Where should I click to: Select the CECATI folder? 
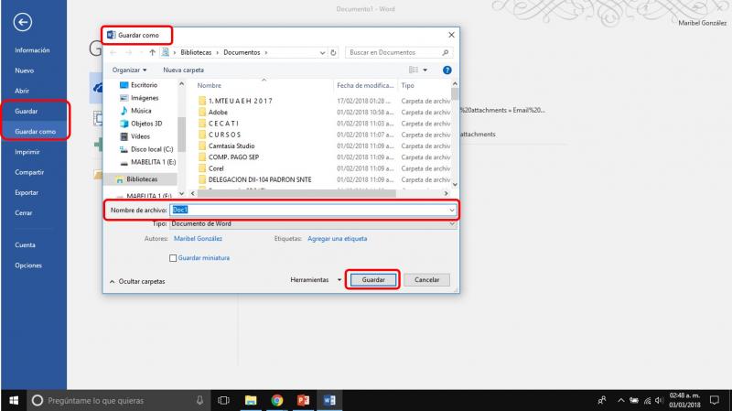[x=223, y=124]
